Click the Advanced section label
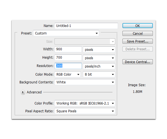Viewport: 167px width, 139px height. [34, 92]
